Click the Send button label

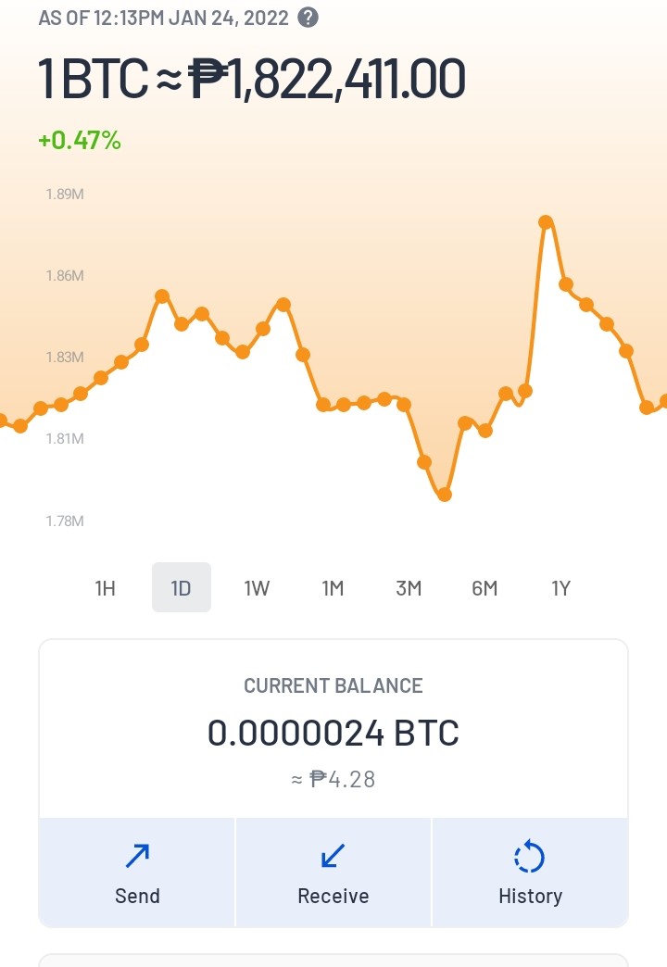coord(137,896)
